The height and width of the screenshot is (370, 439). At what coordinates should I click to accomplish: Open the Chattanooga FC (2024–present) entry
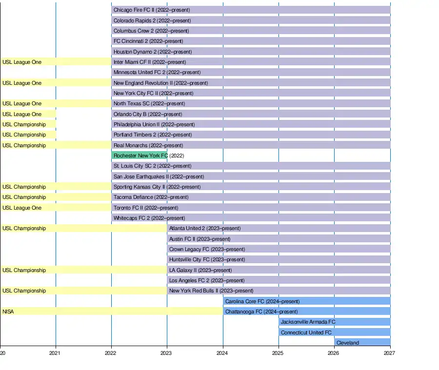point(306,312)
